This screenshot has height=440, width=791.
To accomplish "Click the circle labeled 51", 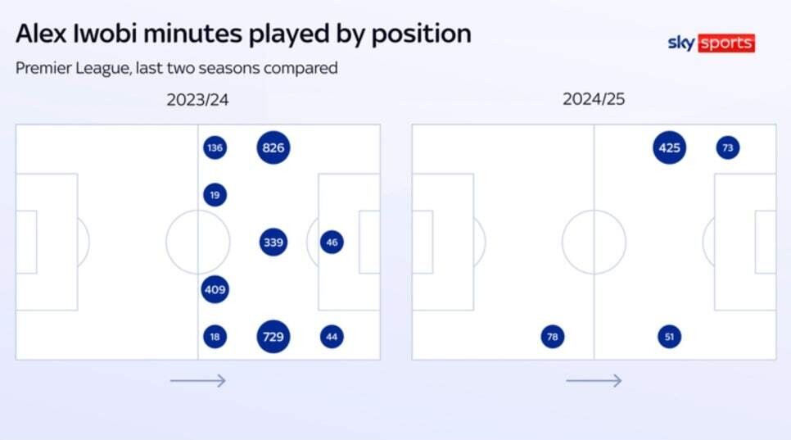I will pos(670,337).
